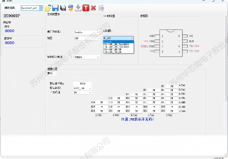Click the K5 key value field
Viewport: 228px width, 159px height.
click(x=154, y=90)
